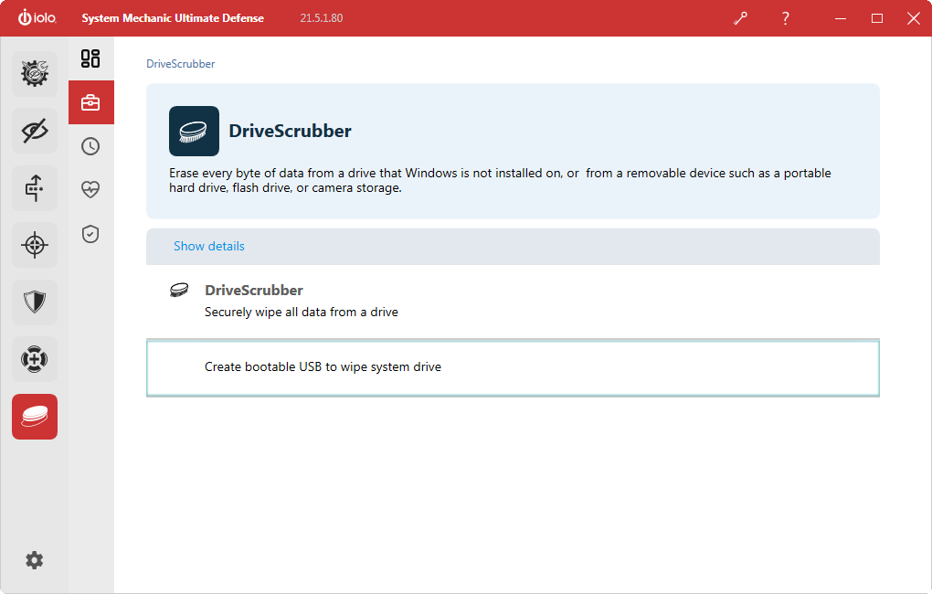
Task: Open the crossed-out eye privacy icon
Action: (x=35, y=131)
